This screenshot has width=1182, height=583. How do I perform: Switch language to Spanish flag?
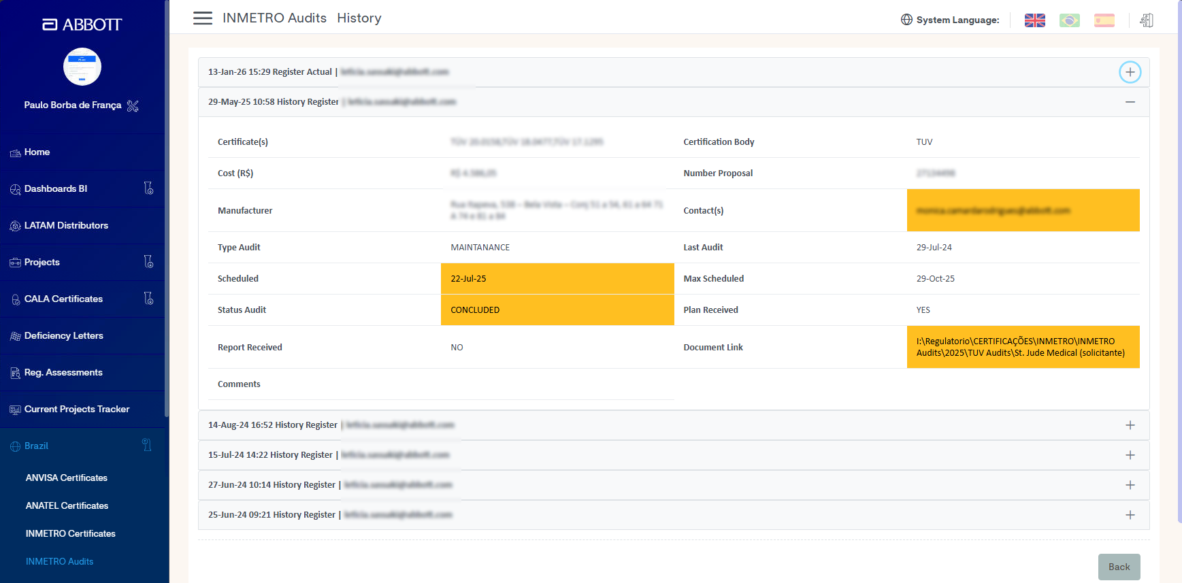tap(1104, 20)
